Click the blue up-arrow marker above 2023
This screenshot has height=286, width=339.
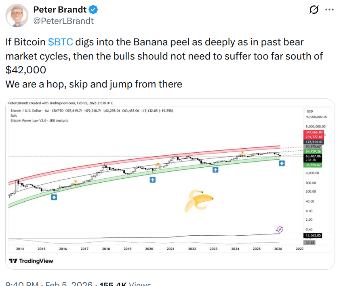tap(216, 170)
